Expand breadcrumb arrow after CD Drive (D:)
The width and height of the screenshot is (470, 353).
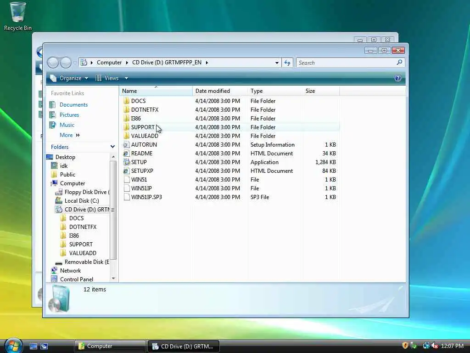(207, 63)
